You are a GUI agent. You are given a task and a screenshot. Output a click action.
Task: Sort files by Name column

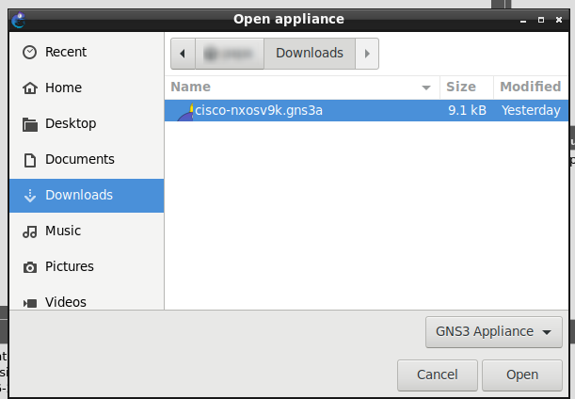(302, 88)
